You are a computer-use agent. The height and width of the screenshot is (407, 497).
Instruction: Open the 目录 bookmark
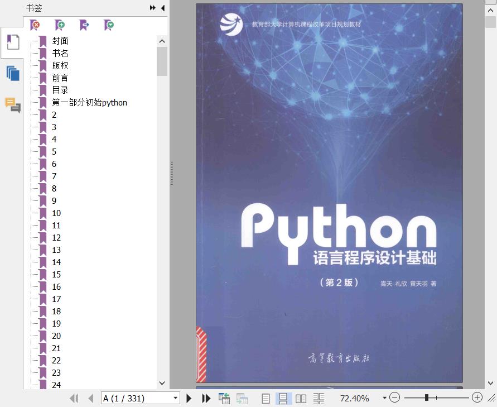60,90
